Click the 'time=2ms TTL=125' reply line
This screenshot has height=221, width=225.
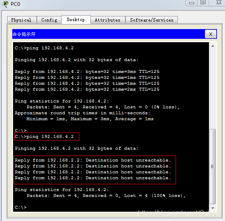click(87, 89)
